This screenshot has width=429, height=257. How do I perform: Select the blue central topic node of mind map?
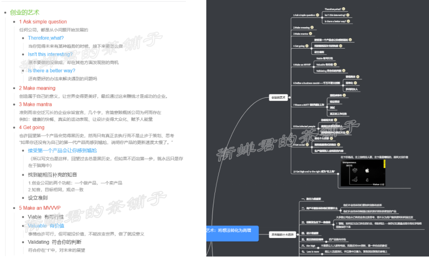232,233
